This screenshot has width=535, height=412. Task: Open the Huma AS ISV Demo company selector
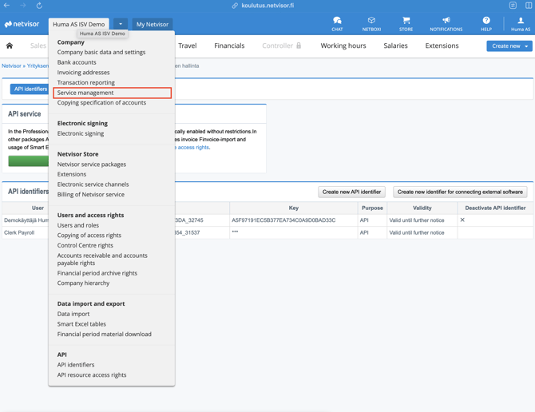pos(79,24)
